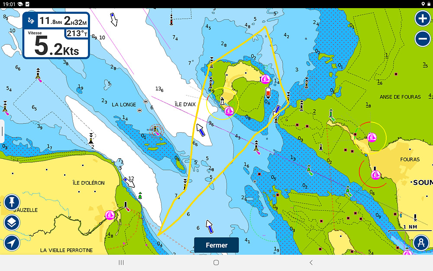
Task: Tap the red-circled wreck symbol near La Longe
Action: [157, 129]
